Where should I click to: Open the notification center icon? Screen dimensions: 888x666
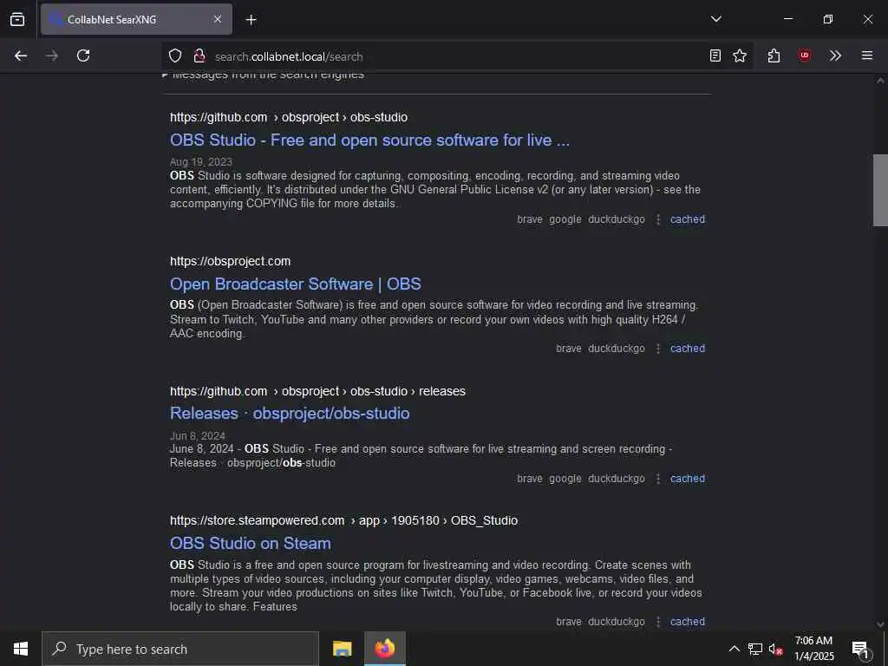[861, 649]
